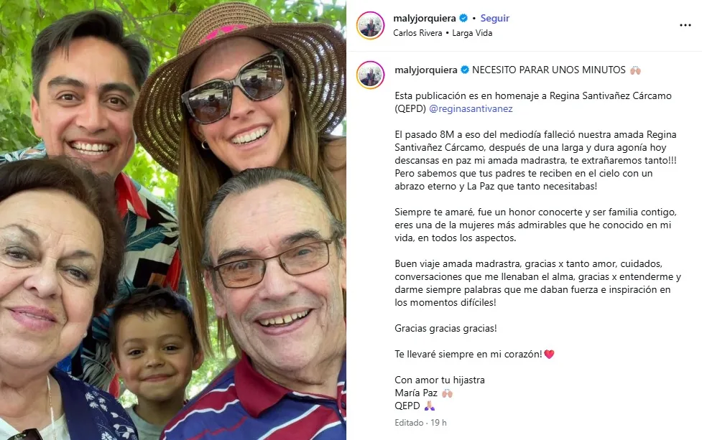This screenshot has height=440, width=702.
Task: Click the praying hands emoji after QEPD
Action: pyautogui.click(x=430, y=406)
